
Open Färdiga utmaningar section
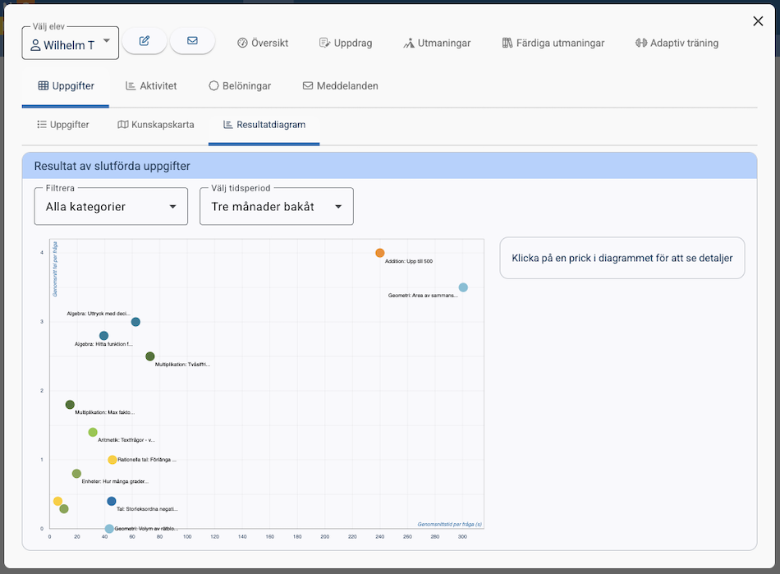pyautogui.click(x=553, y=43)
